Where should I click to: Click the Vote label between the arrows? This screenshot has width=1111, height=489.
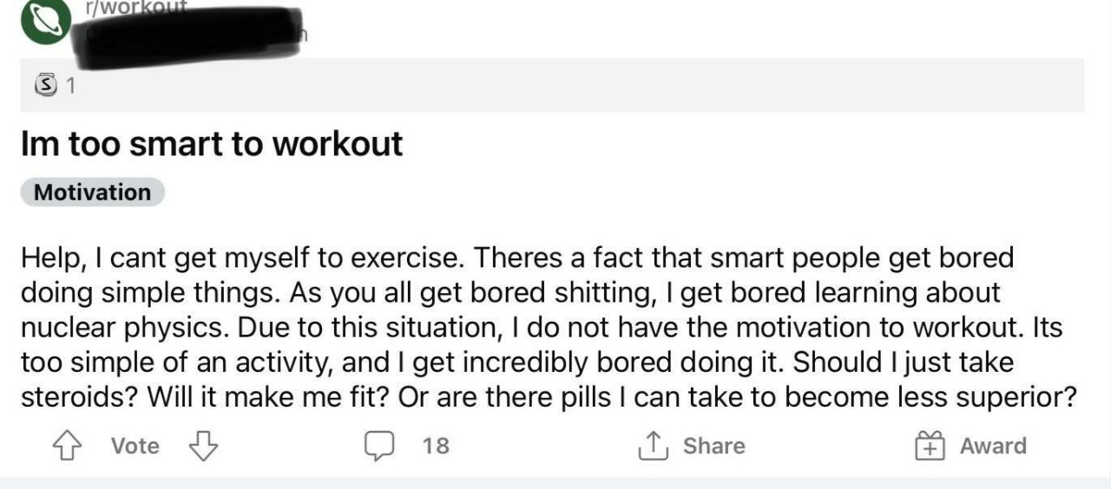coord(135,447)
